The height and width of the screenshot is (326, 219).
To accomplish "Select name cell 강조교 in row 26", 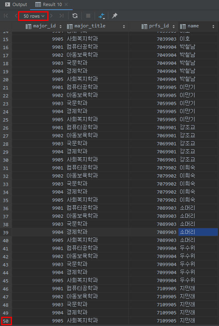I will coord(198,128).
